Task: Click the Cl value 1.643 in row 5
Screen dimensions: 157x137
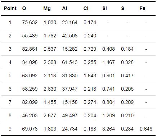Action: 90,76
